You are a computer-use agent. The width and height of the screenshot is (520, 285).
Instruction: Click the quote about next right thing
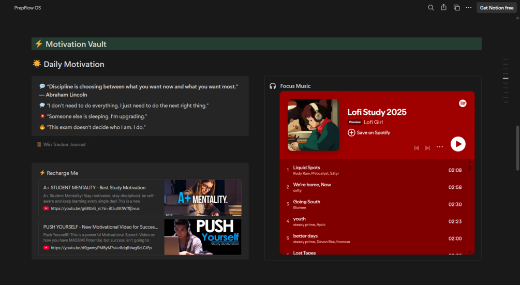click(128, 106)
